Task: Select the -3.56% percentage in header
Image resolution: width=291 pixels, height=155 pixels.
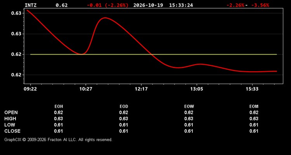Action: tap(260, 5)
